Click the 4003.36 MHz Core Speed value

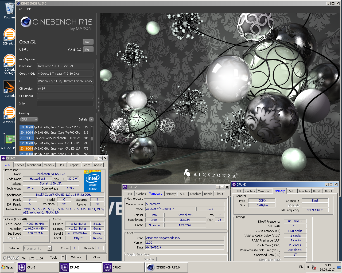coord(36,224)
